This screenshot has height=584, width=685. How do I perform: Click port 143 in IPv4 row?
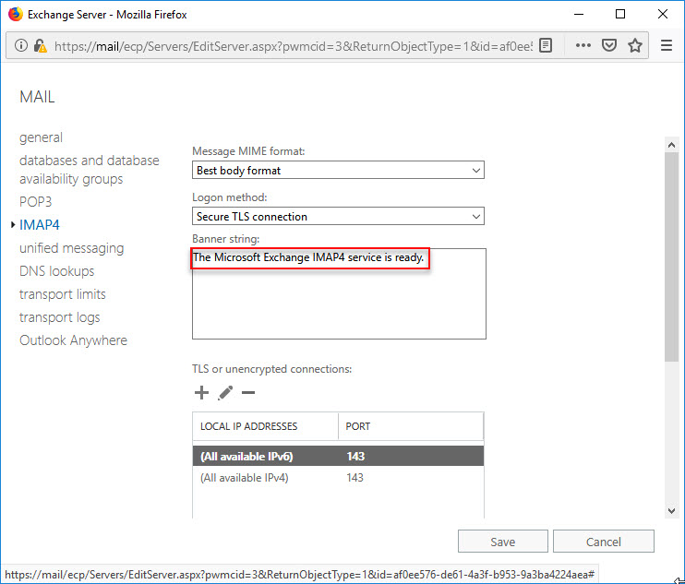(x=355, y=478)
